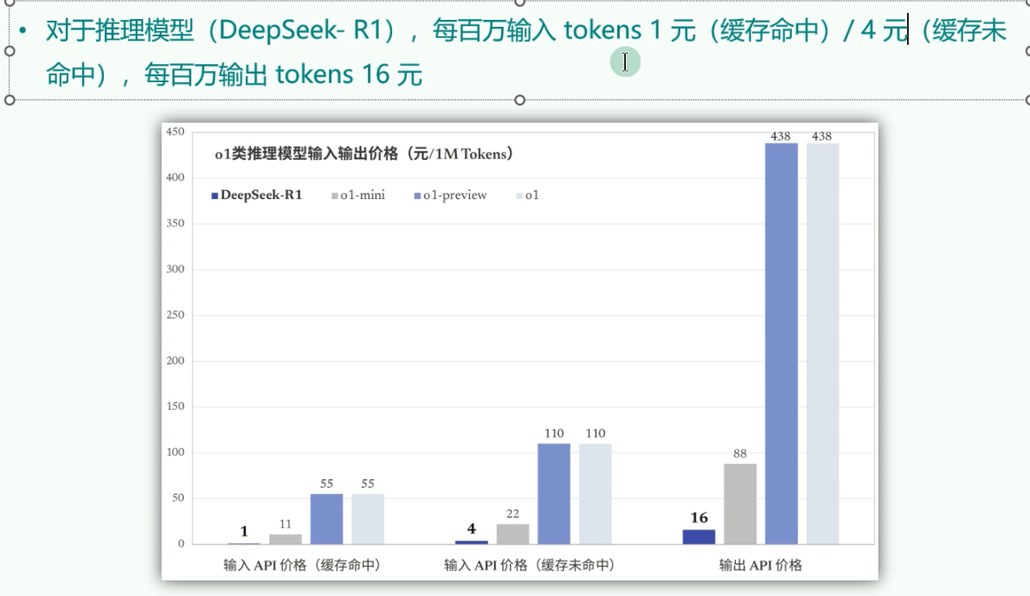
Task: Click the gray o1-mini bar labeled 88
Action: tap(740, 504)
